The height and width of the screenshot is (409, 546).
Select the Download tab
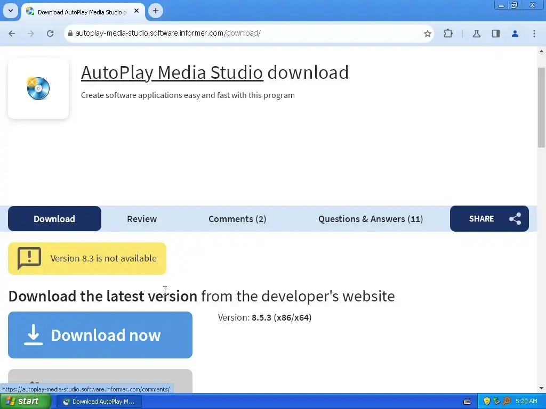tap(55, 219)
